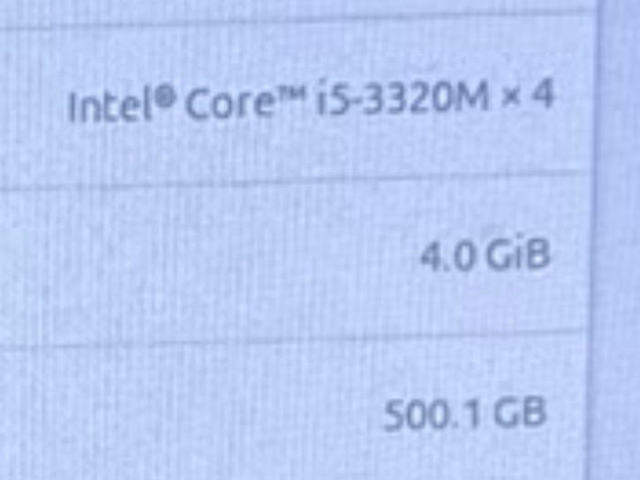The image size is (640, 480).
Task: Click the divider between processor and memory rows
Action: pyautogui.click(x=294, y=181)
